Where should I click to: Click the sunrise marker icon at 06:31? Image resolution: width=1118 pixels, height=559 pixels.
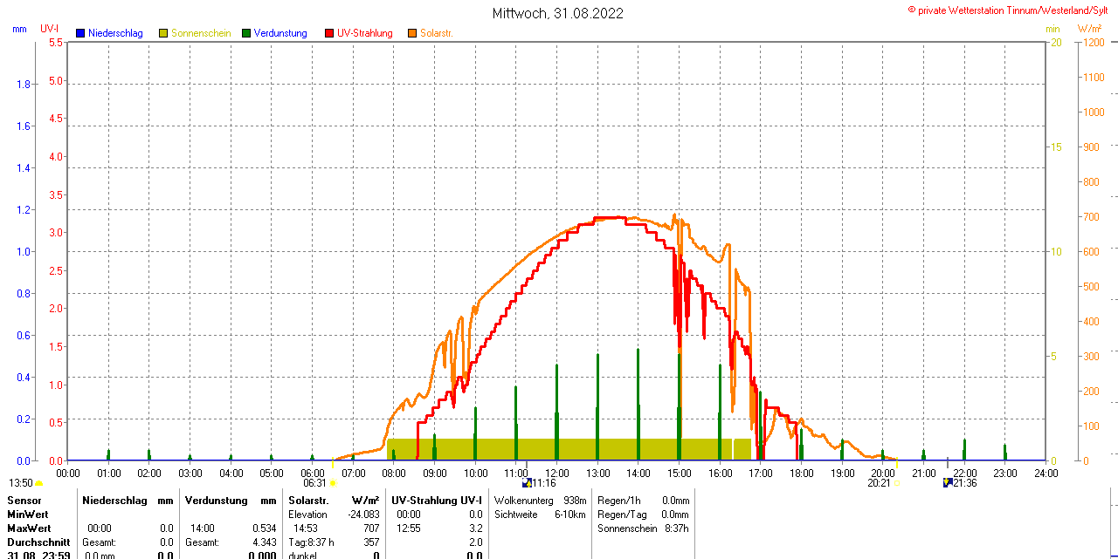[x=333, y=483]
